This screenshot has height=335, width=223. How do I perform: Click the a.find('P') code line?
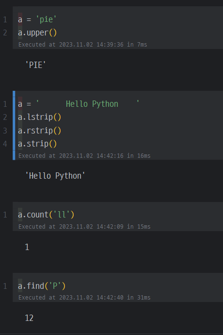point(42,285)
